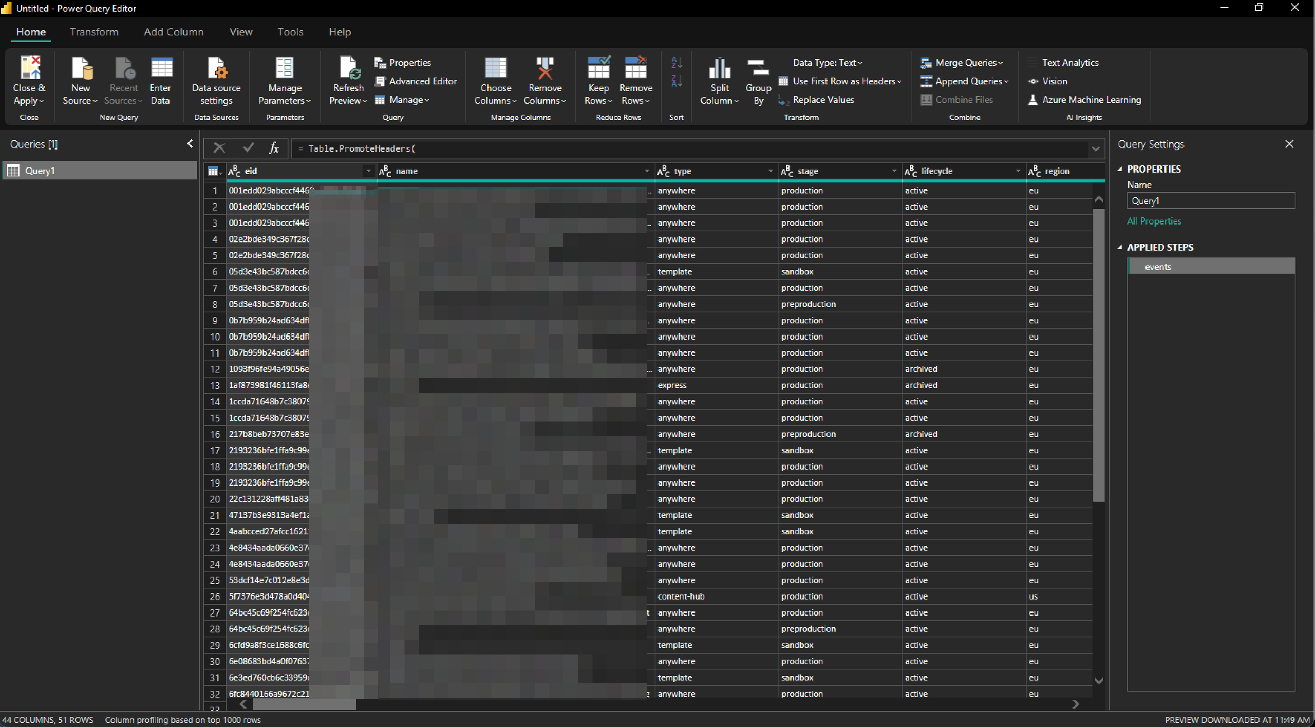The width and height of the screenshot is (1315, 727).
Task: Click the query Name input field
Action: click(x=1211, y=201)
